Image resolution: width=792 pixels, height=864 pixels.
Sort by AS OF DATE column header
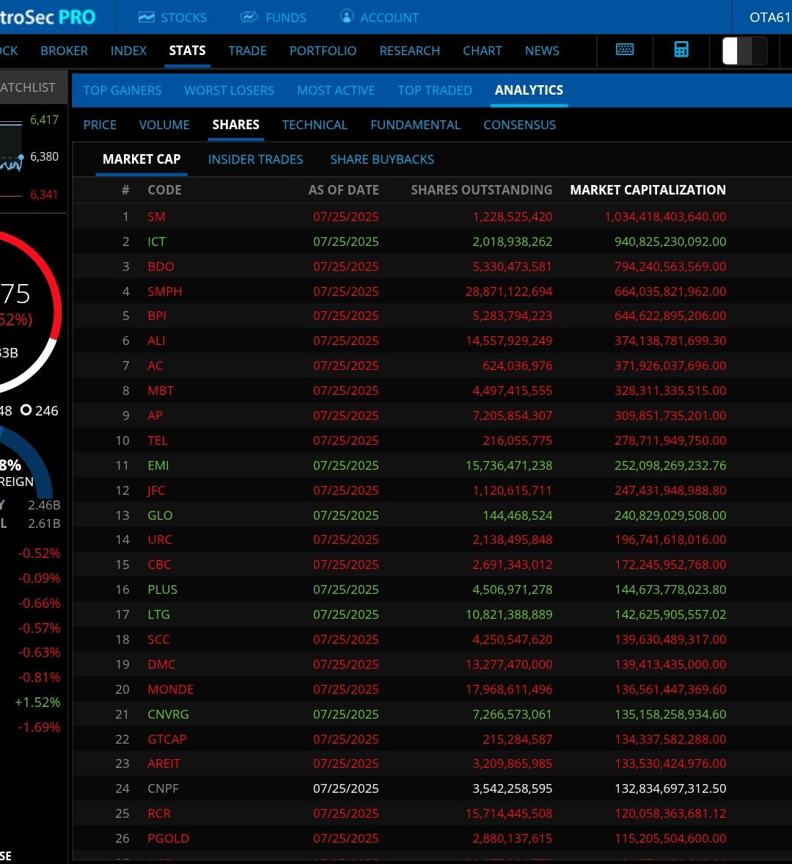point(343,190)
